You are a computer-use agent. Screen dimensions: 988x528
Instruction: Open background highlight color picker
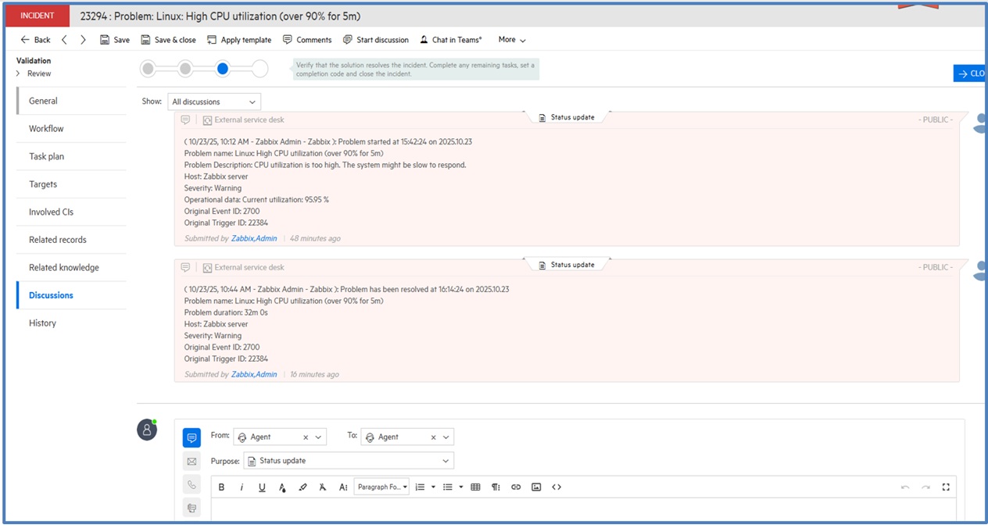[302, 487]
